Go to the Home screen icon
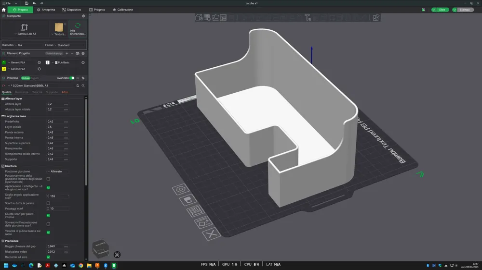 pyautogui.click(x=4, y=10)
